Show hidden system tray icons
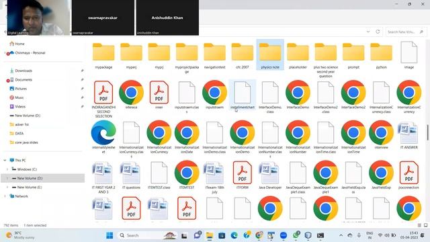The width and height of the screenshot is (430, 242). point(341,235)
